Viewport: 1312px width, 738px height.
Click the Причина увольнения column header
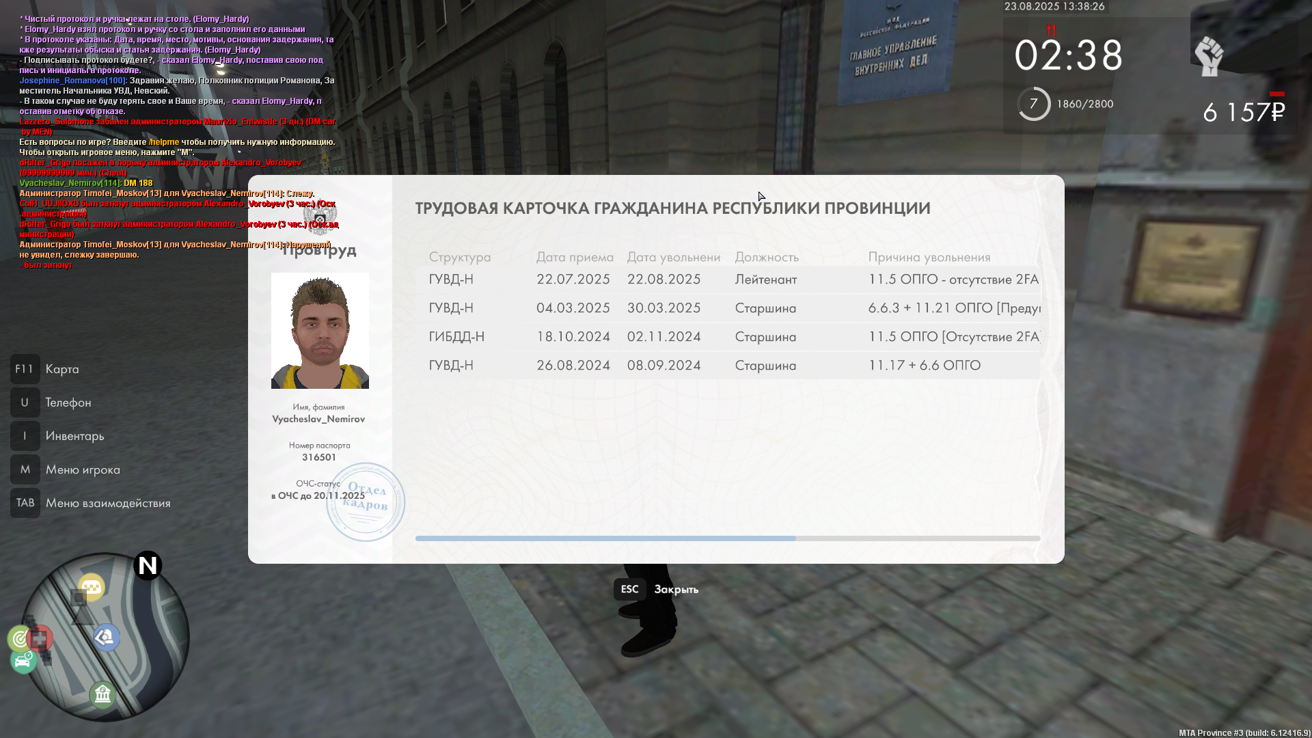(x=929, y=257)
